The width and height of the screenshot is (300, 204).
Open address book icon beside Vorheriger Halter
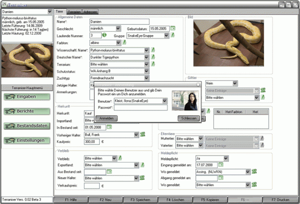point(142,134)
